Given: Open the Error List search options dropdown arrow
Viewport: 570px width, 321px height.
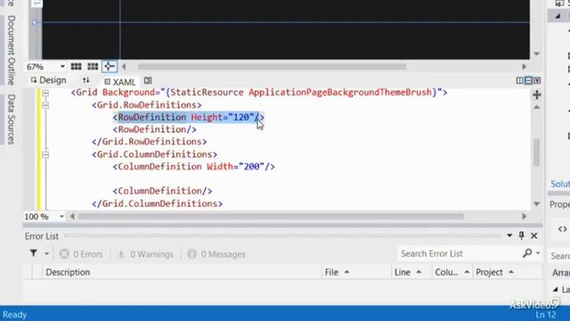Looking at the screenshot, I should pyautogui.click(x=538, y=253).
